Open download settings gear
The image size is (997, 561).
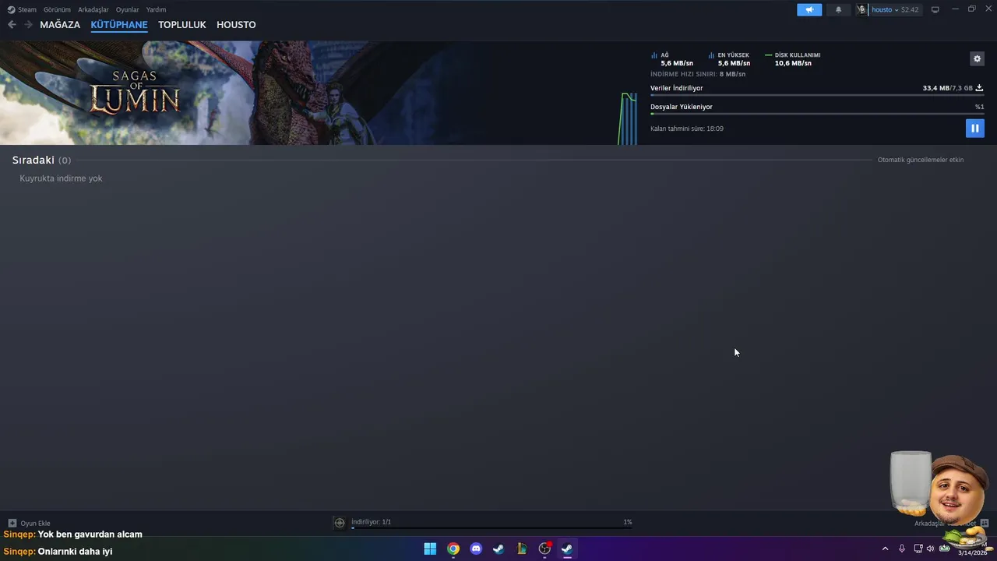coord(977,58)
